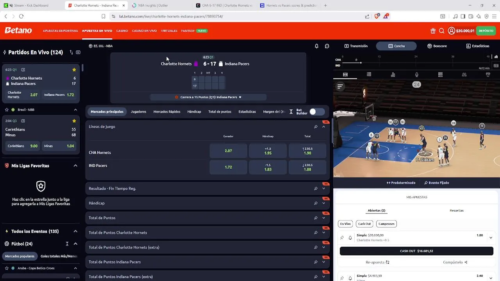
Task: Expand the Simple $20.000,00 bet details
Action: point(491,238)
